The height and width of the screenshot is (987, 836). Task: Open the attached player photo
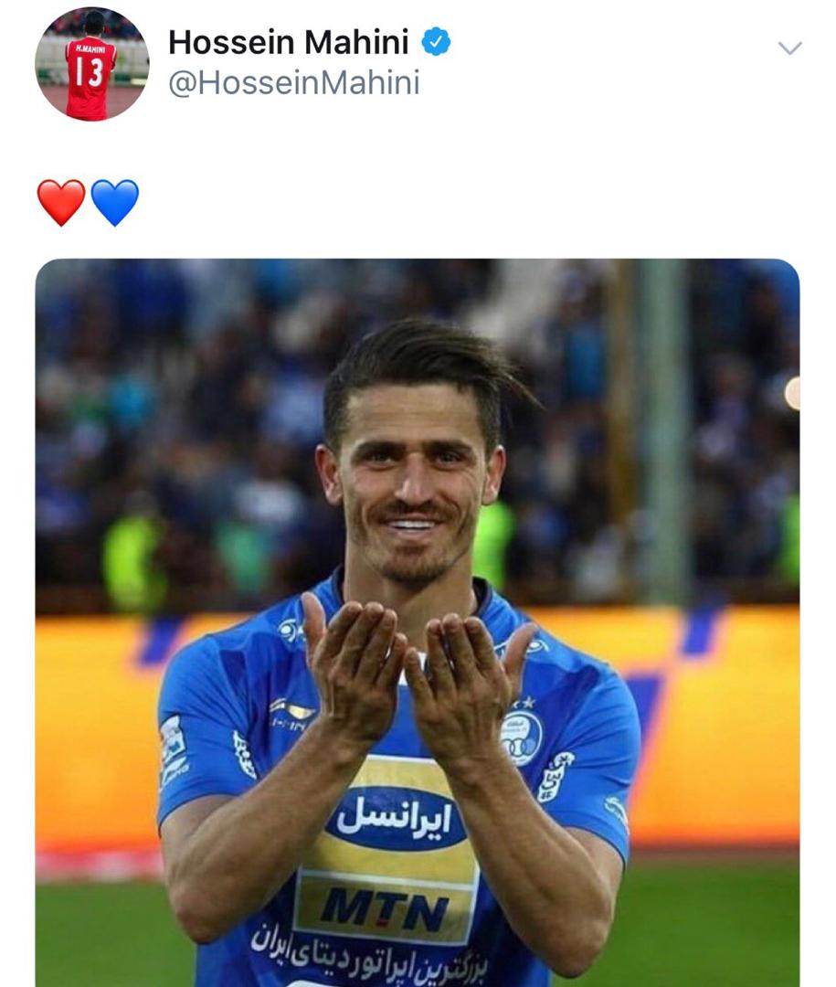pyautogui.click(x=418, y=622)
